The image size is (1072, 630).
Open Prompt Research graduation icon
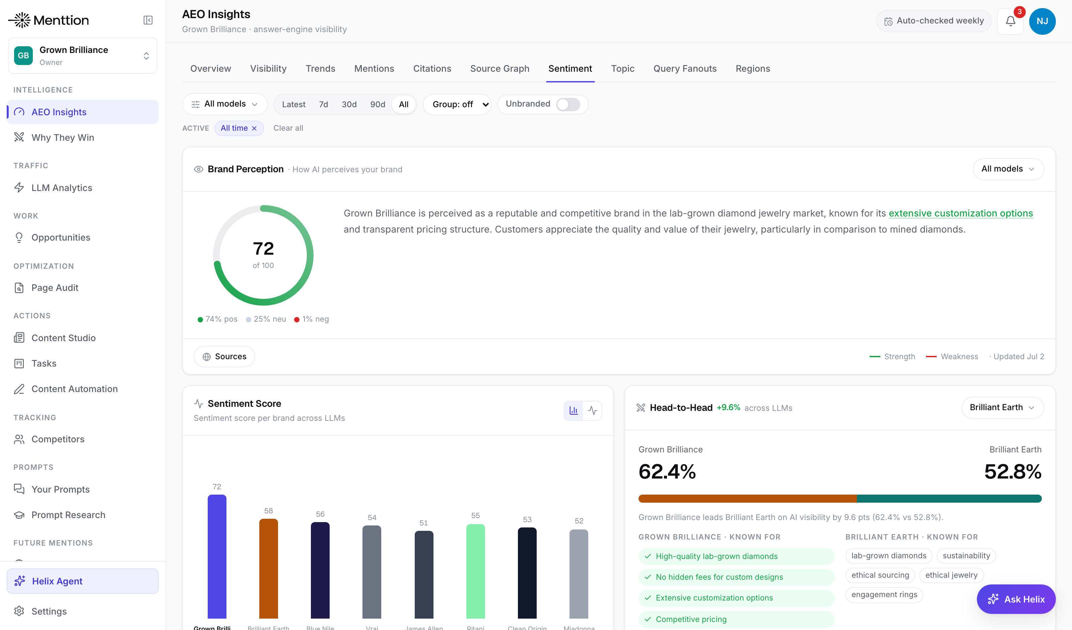tap(19, 515)
